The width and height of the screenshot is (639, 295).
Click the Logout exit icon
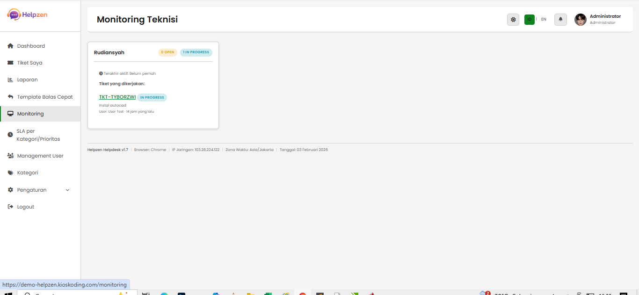[10, 206]
